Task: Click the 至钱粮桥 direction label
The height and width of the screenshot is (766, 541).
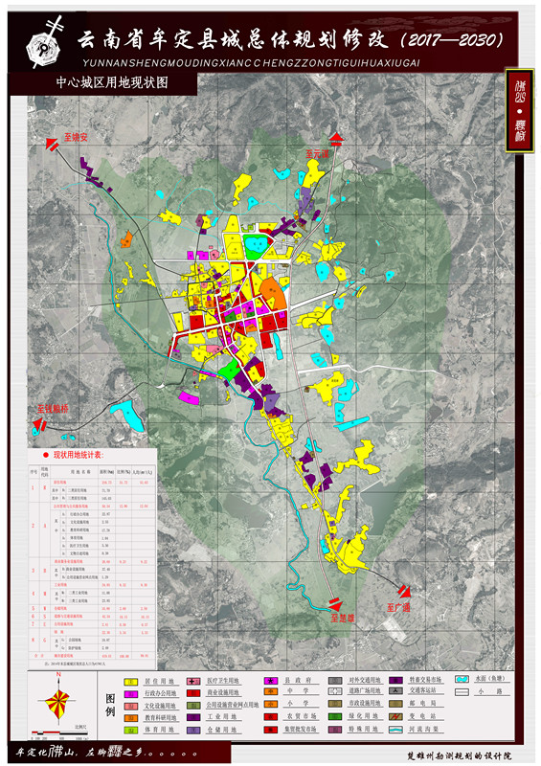Action: [53, 409]
